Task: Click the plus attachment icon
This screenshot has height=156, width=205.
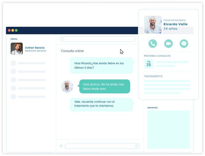Action: (61, 146)
